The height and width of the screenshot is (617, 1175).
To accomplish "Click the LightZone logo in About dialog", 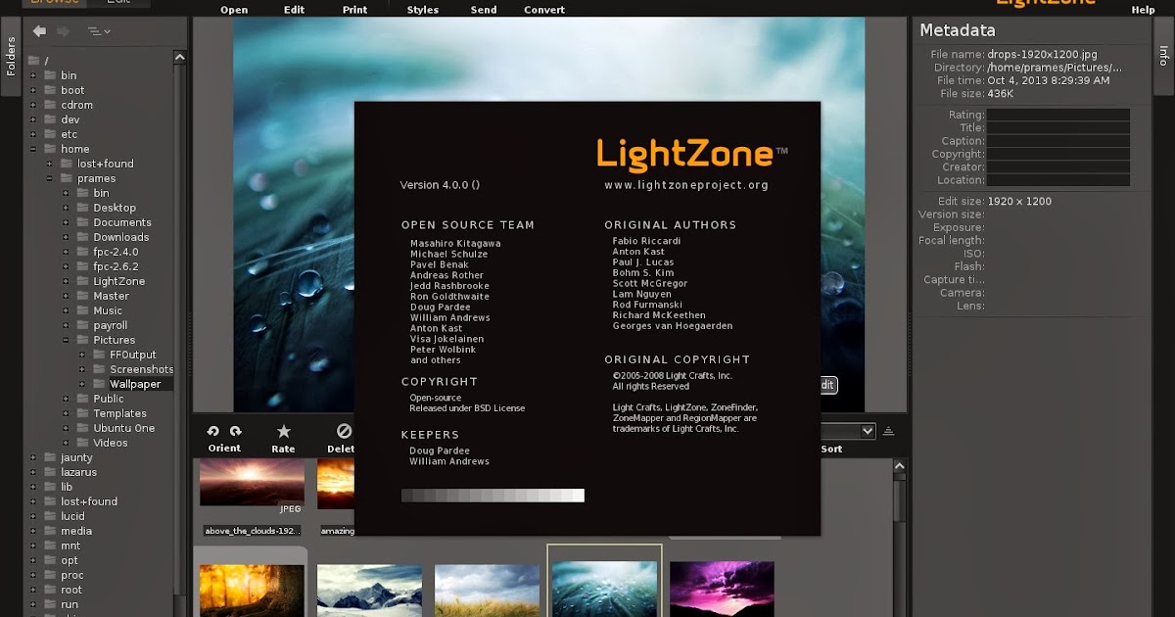I will tap(692, 154).
